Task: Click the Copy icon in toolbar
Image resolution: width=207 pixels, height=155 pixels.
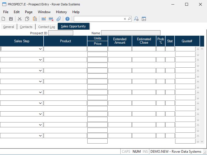Action: (x=27, y=19)
